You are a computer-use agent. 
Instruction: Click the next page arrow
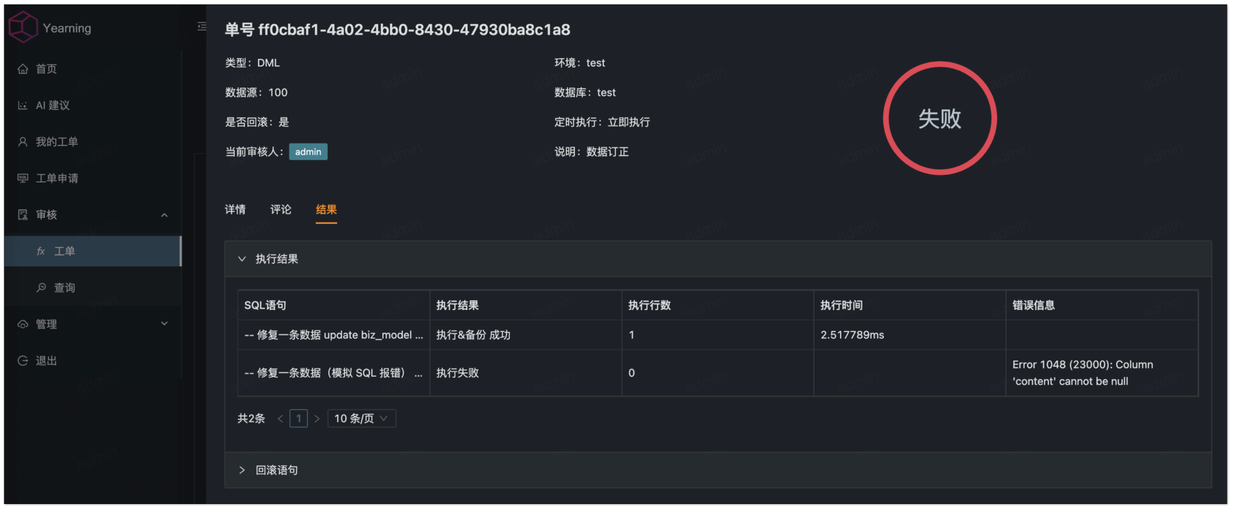[317, 418]
